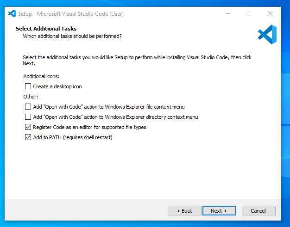Go to previous step with Back button
The height and width of the screenshot is (227, 290).
[184, 210]
